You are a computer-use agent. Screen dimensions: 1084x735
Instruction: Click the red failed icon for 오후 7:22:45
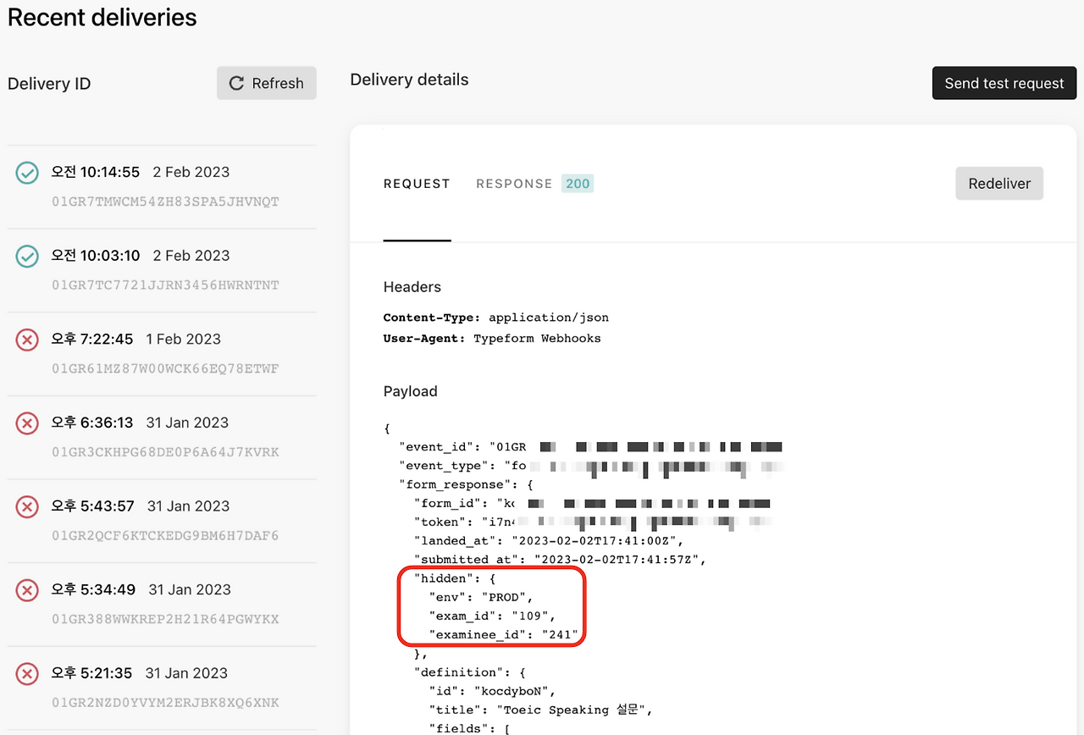(27, 340)
